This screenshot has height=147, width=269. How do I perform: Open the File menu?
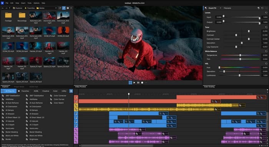coord(7,3)
